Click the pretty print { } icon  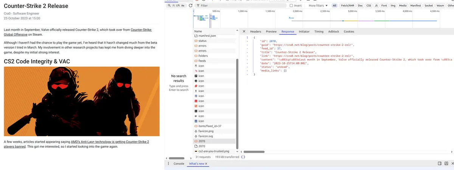243,157
